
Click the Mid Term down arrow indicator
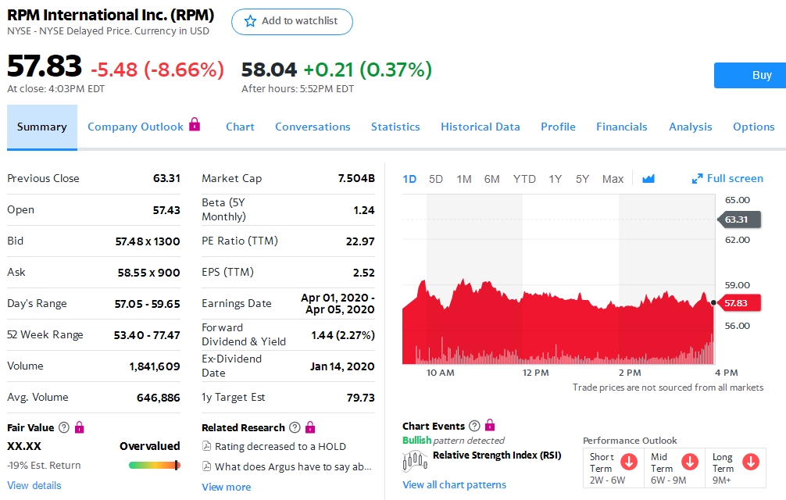click(690, 462)
